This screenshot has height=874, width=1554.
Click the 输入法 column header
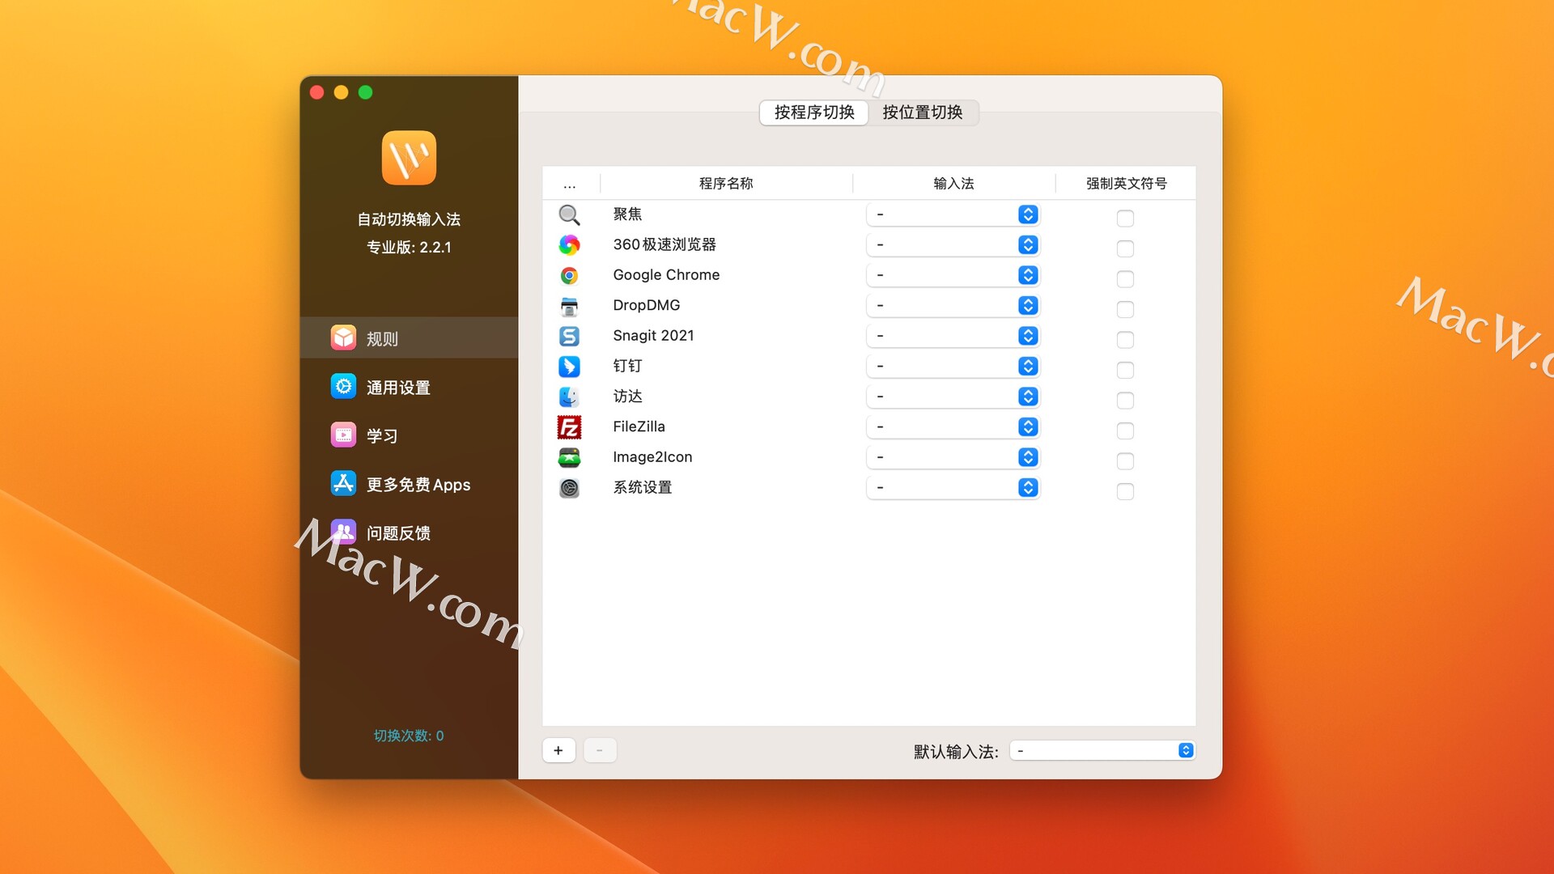953,184
